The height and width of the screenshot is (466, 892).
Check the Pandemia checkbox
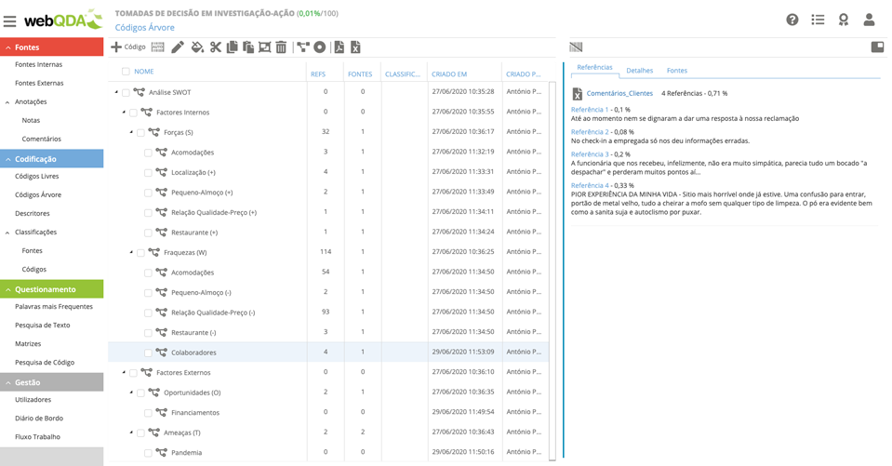click(x=148, y=453)
